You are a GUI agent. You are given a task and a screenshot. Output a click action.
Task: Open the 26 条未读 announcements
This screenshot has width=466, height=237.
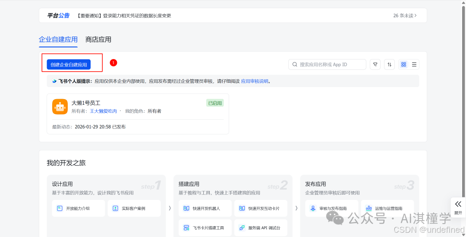tap(405, 16)
